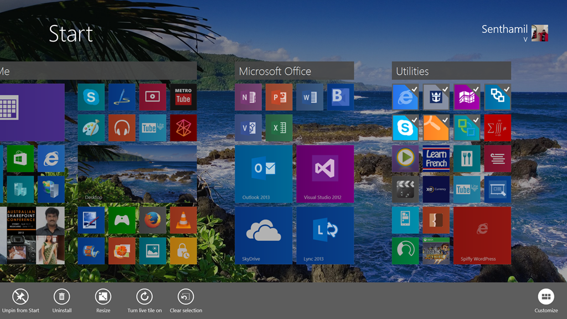Deselect the checked anchor-crown tile in Utilities
567x319 pixels.
tap(436, 97)
